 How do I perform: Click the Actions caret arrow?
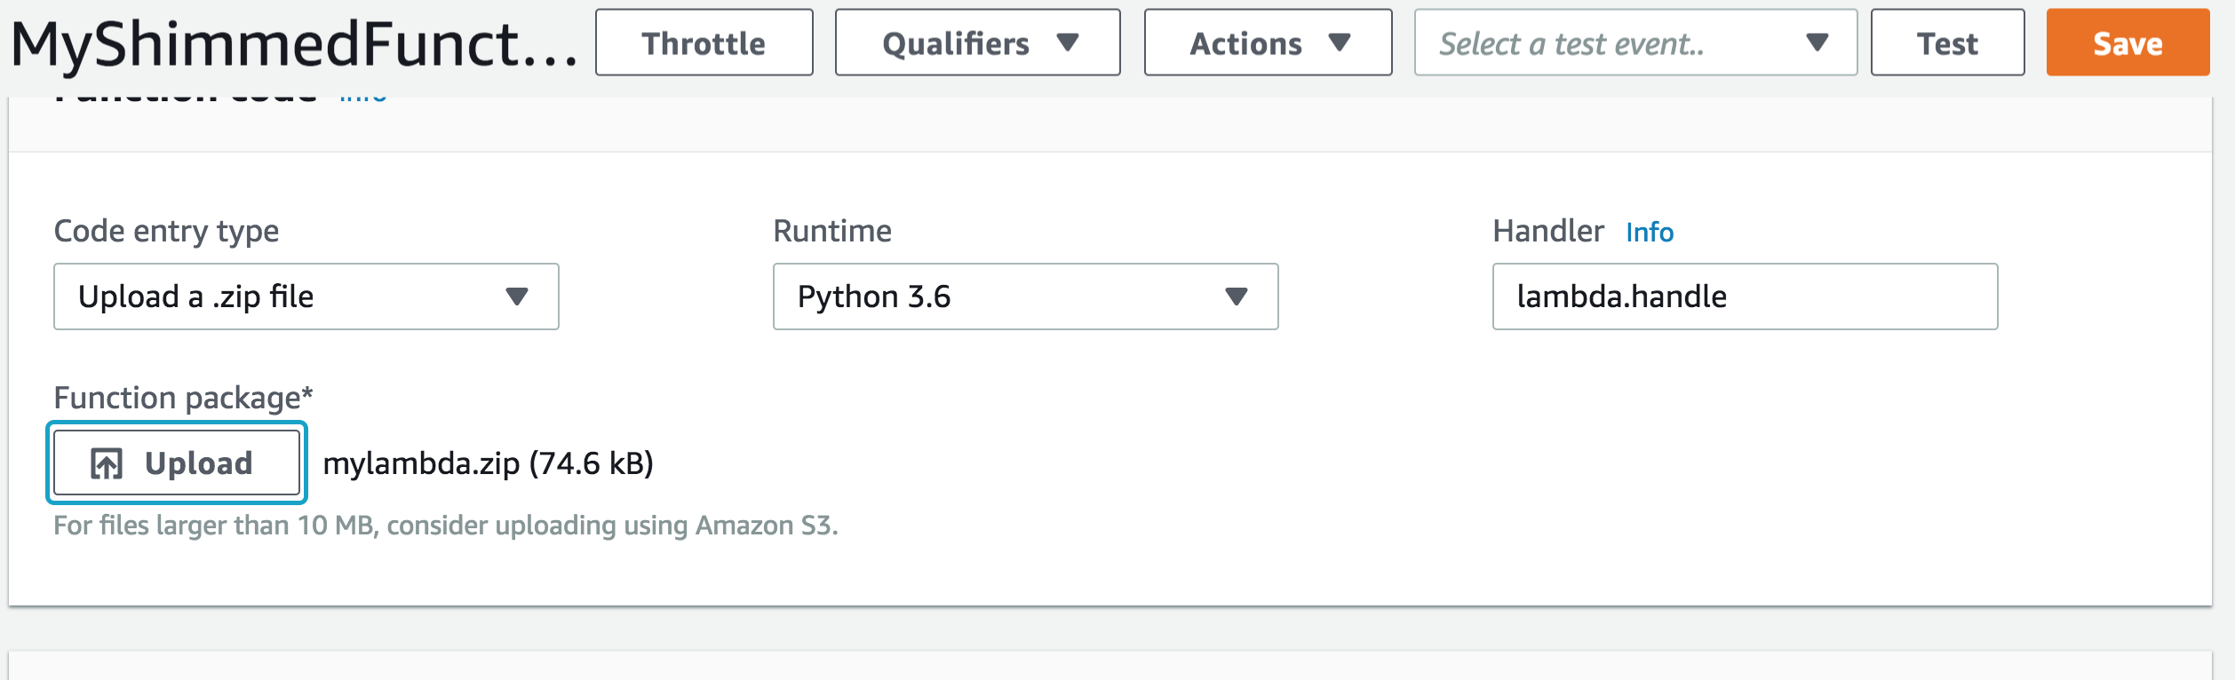[x=1340, y=43]
